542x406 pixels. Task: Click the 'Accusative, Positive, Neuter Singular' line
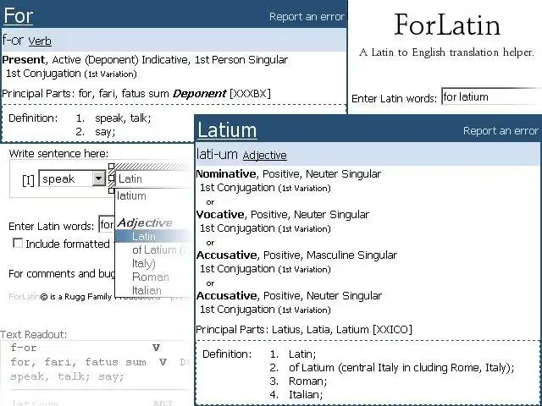(x=289, y=295)
